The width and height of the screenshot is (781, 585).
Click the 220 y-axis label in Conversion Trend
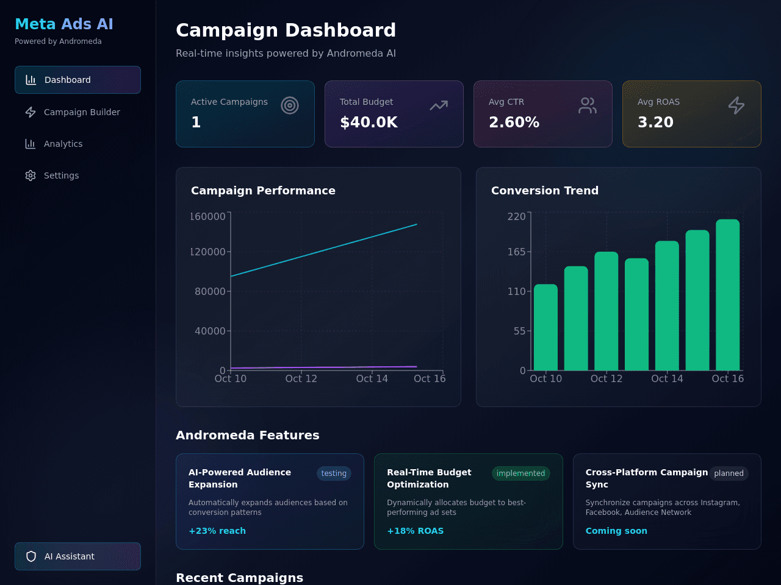516,216
